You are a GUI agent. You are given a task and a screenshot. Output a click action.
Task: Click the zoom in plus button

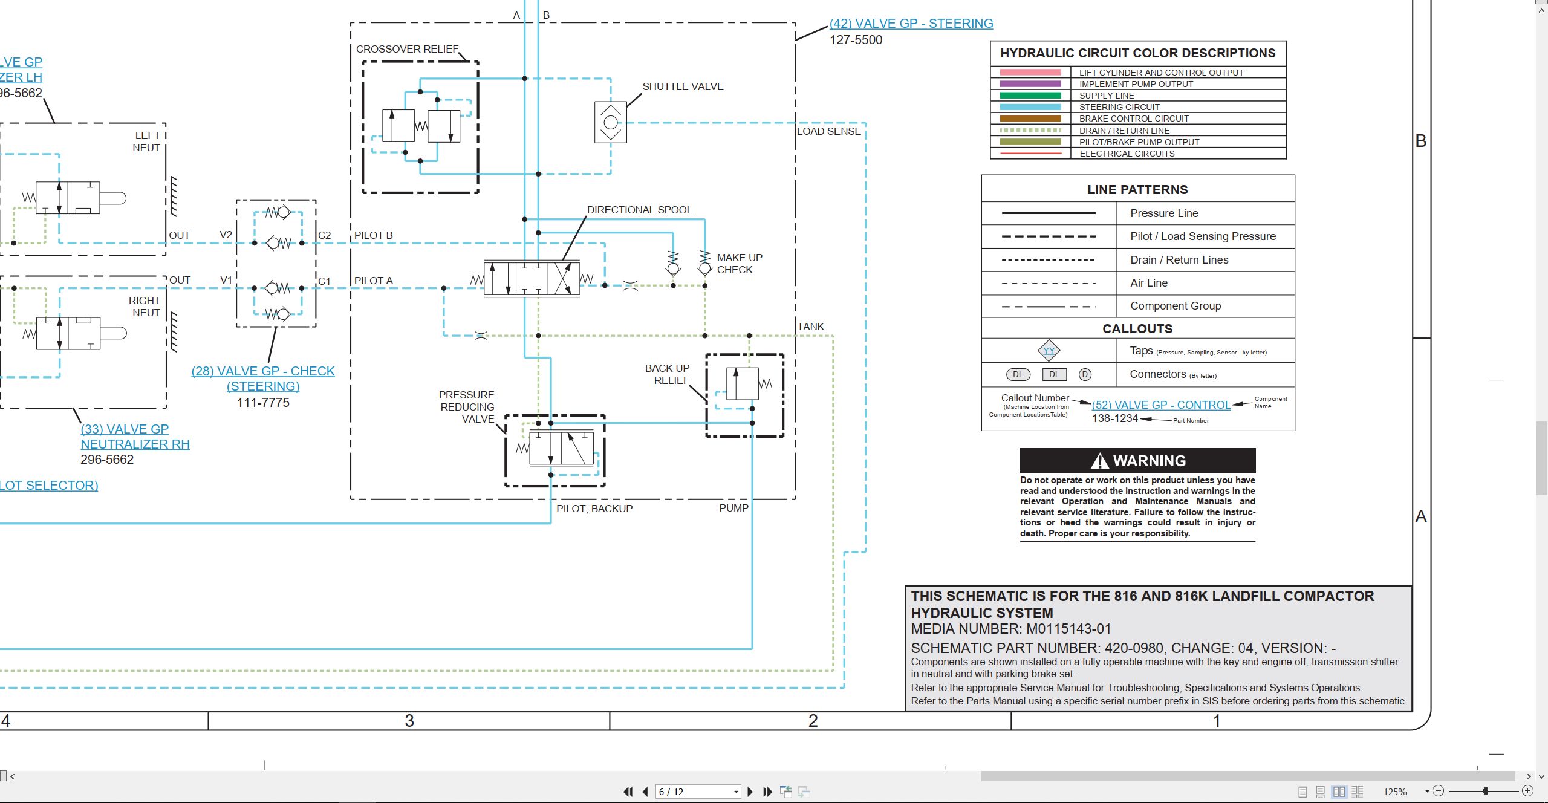coord(1527,791)
